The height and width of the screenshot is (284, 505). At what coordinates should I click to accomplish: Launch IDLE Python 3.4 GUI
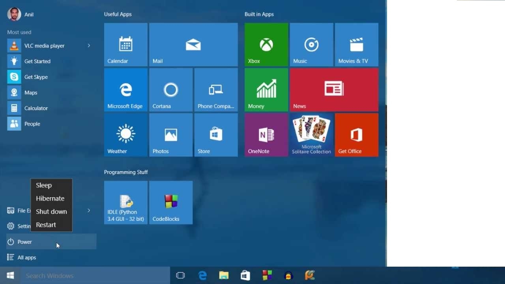[125, 202]
